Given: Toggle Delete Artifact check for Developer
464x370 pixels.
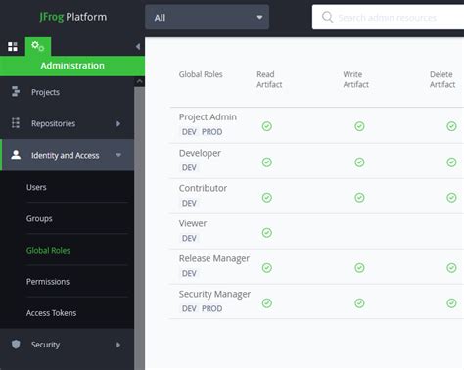Looking at the screenshot, I should [451, 162].
